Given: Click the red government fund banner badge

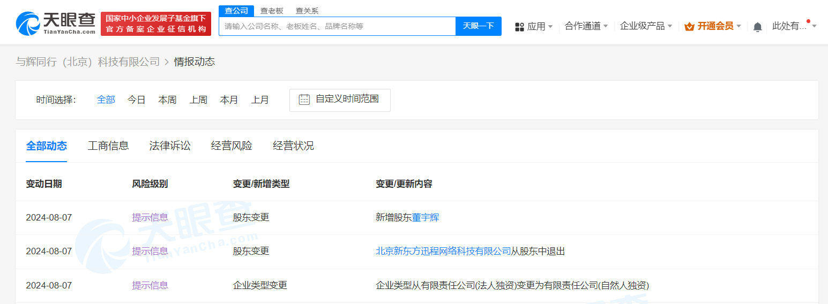Looking at the screenshot, I should [x=156, y=24].
